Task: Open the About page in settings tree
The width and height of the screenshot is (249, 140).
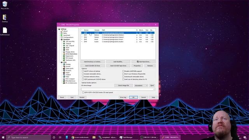Action: click(65, 31)
